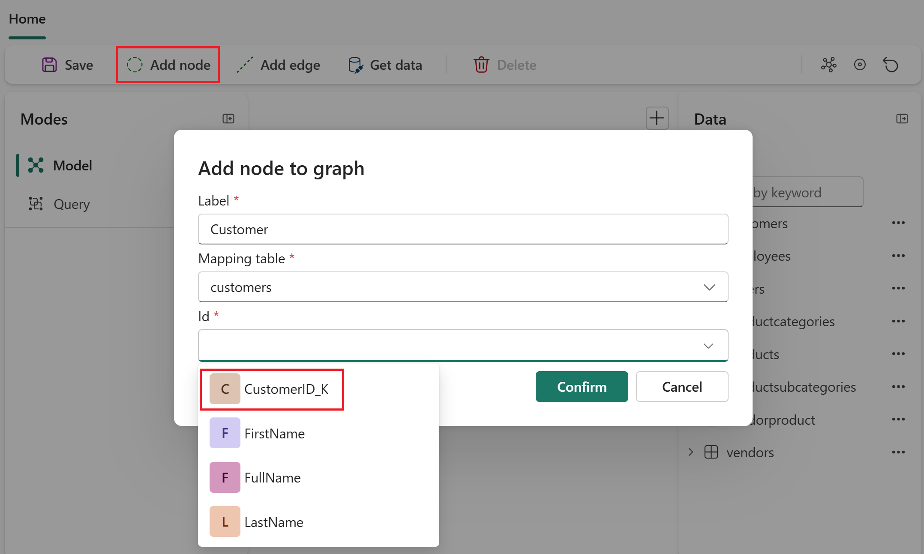Collapse the Modes panel
The width and height of the screenshot is (924, 554).
tap(228, 119)
